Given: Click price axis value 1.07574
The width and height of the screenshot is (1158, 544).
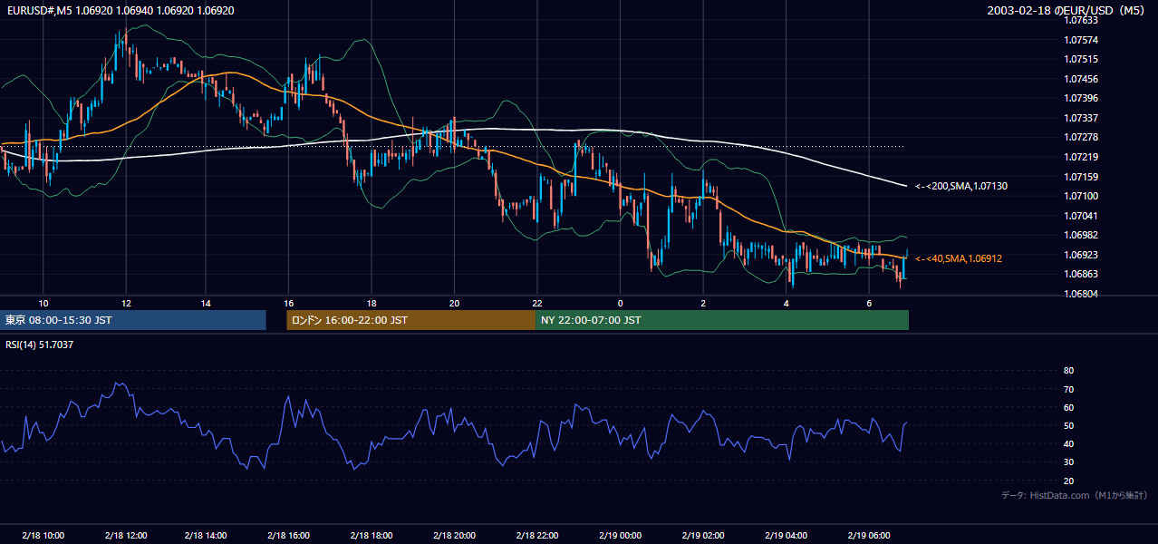Looking at the screenshot, I should coord(1080,40).
